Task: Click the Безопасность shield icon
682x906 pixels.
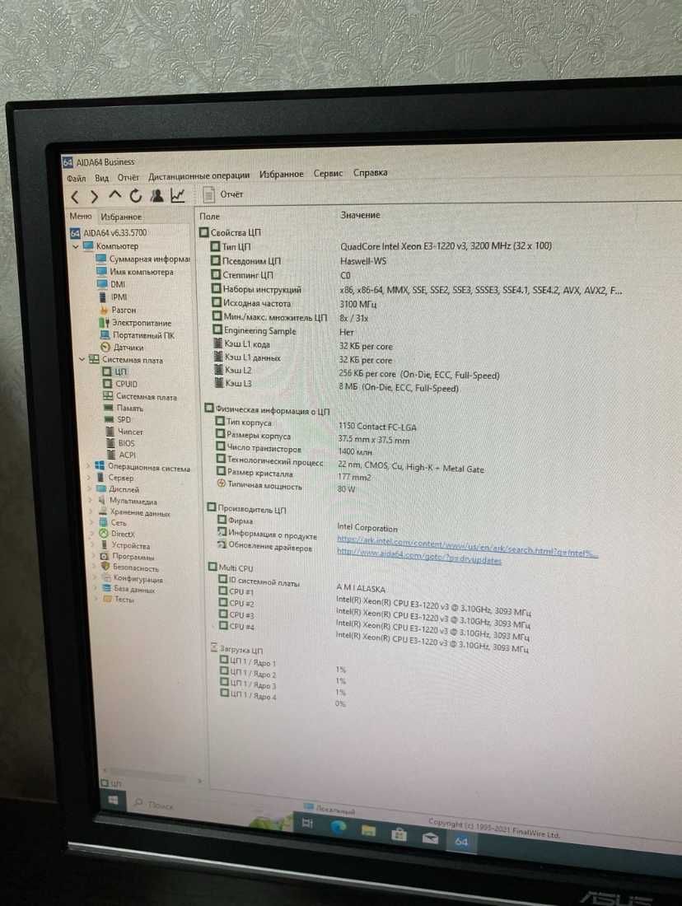Action: point(105,567)
